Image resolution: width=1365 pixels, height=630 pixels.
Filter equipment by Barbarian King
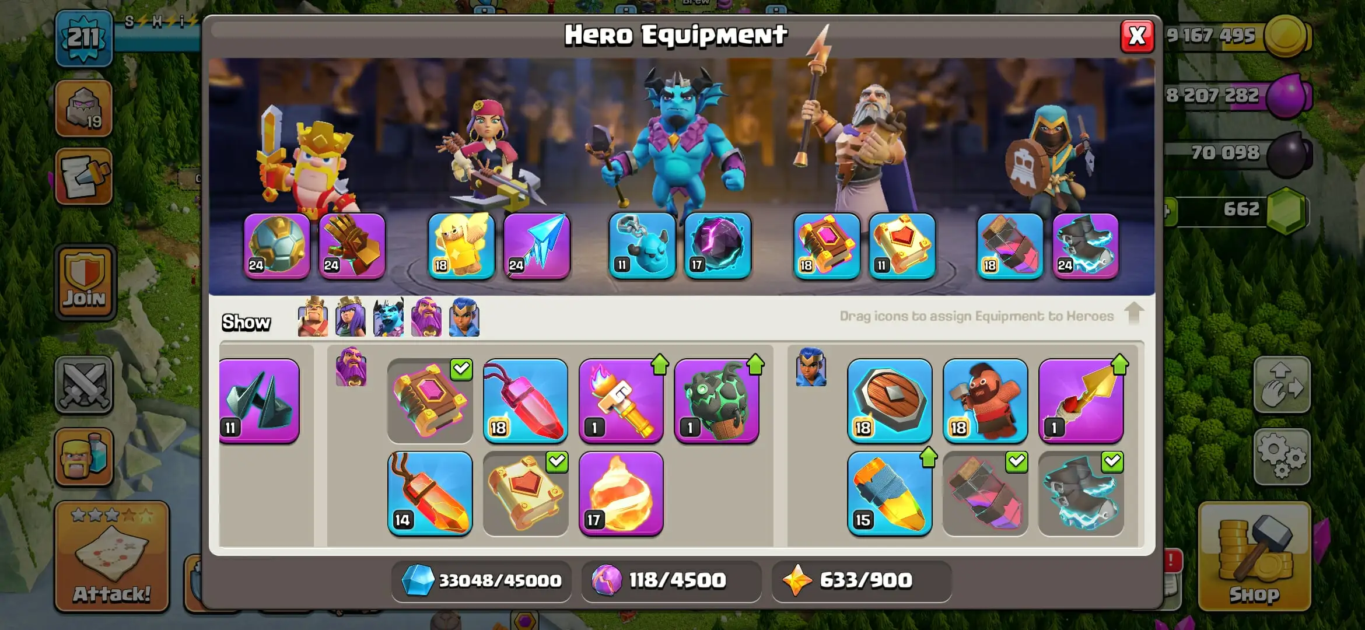(x=313, y=317)
